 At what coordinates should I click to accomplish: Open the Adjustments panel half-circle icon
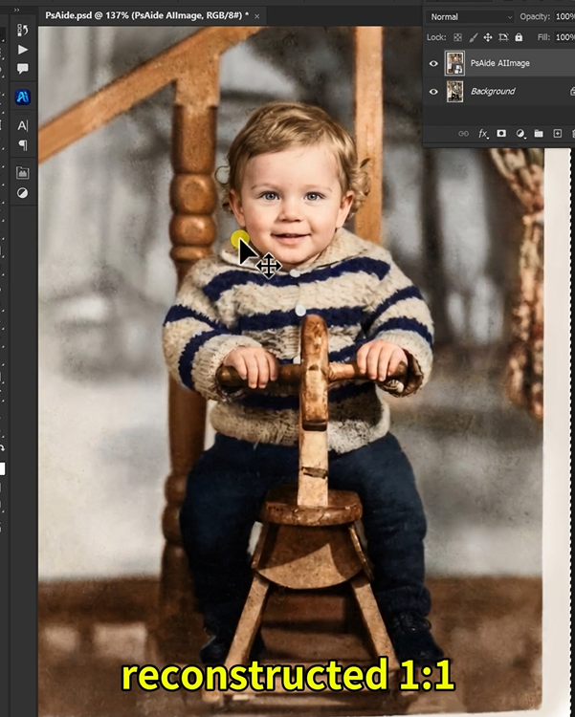coord(22,193)
